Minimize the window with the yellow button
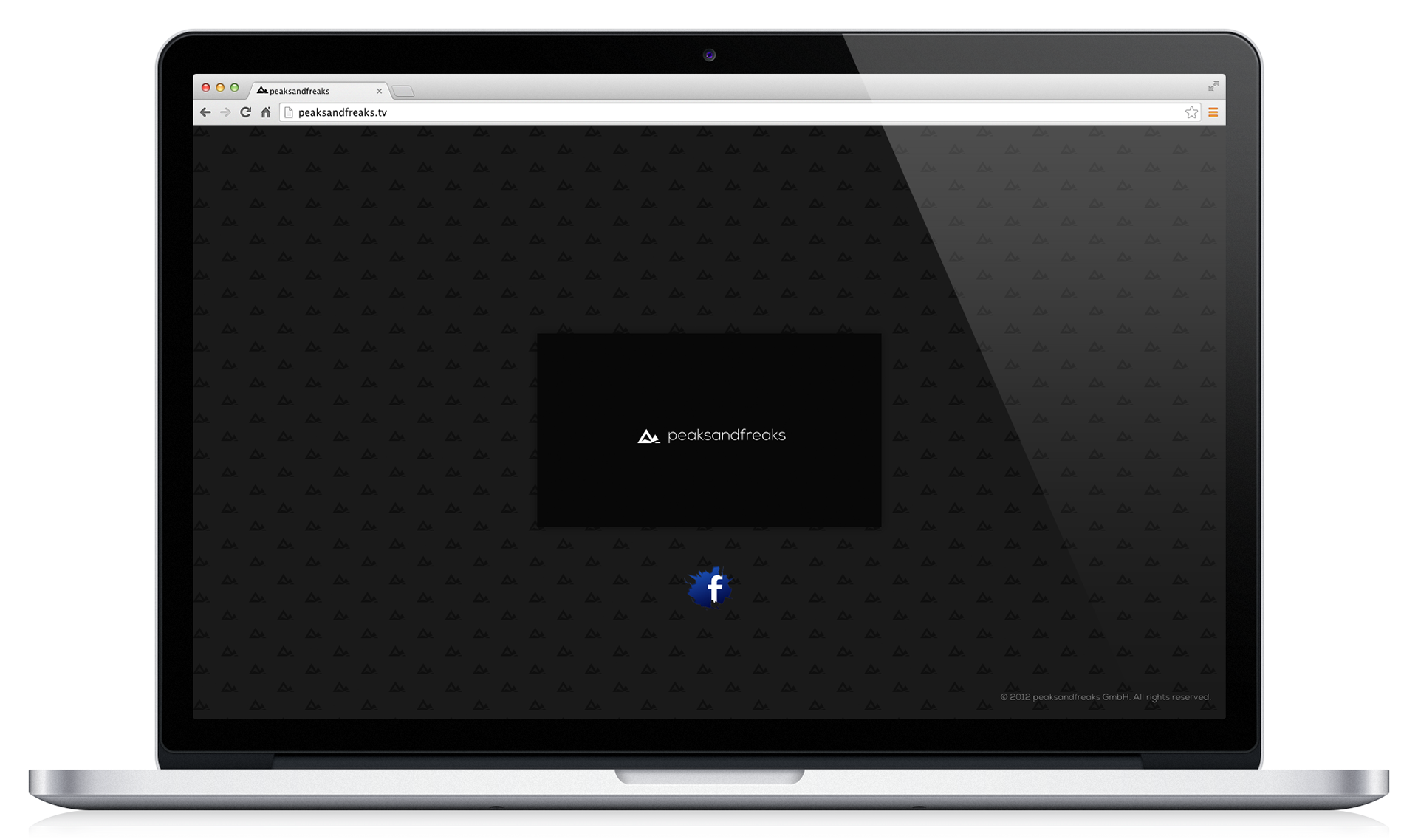Screen dimensions: 1418x839 tap(220, 87)
